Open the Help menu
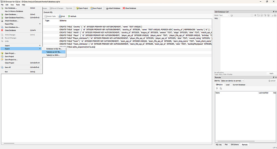This screenshot has width=277, height=149. (x=23, y=5)
